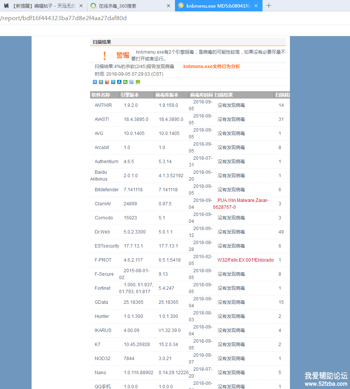350x389 pixels.
Task: Click the last green share icon
Action: (x=138, y=82)
